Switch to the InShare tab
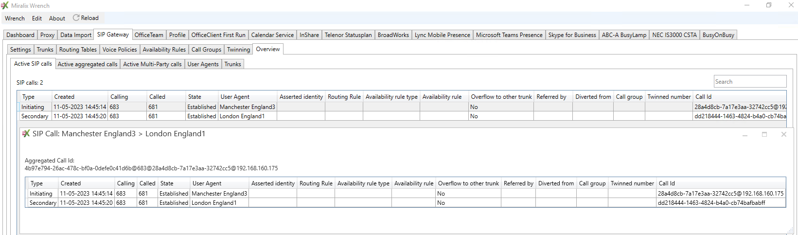This screenshot has height=235, width=798. click(309, 35)
